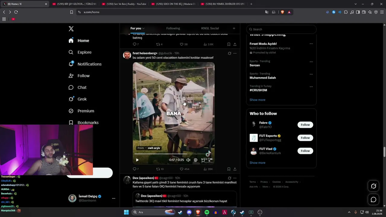
Task: Go to Home in X sidebar
Action: 79,41
